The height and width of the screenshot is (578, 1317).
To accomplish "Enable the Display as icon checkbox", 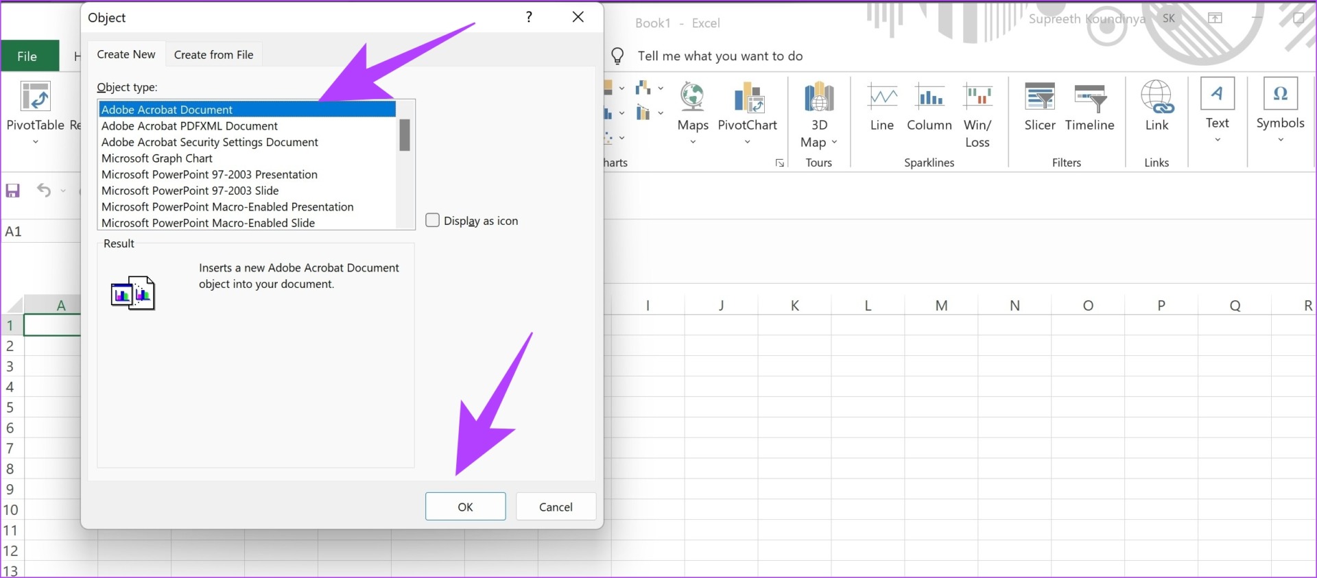I will 433,220.
